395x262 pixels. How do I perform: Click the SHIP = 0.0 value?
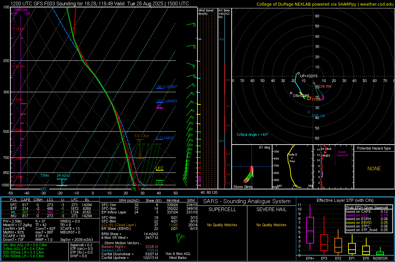point(78,256)
